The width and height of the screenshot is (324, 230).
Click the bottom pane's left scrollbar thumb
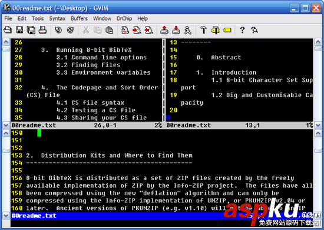tap(6, 151)
